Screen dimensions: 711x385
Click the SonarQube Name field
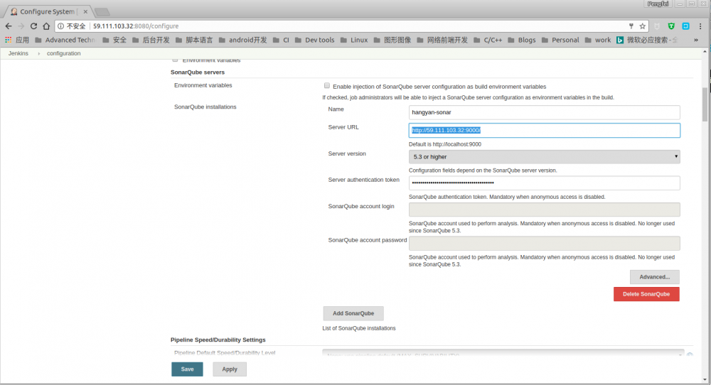tap(544, 112)
